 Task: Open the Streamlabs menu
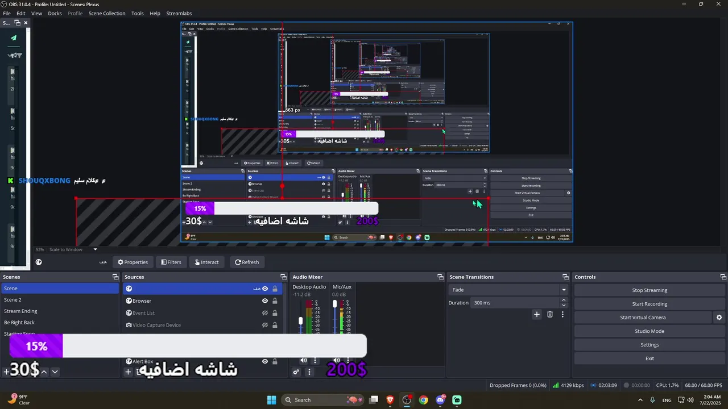click(x=179, y=13)
